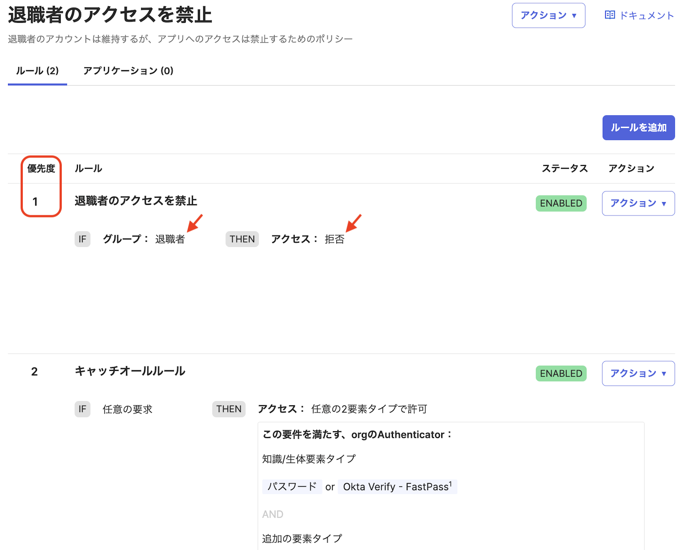Click the ルールを追加 button
This screenshot has width=688, height=550.
click(x=638, y=128)
